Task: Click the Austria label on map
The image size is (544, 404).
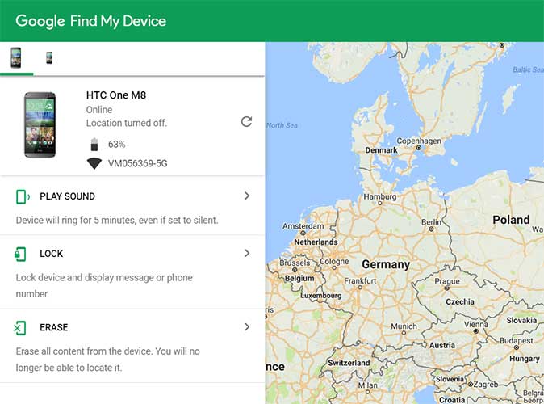Action: point(442,345)
